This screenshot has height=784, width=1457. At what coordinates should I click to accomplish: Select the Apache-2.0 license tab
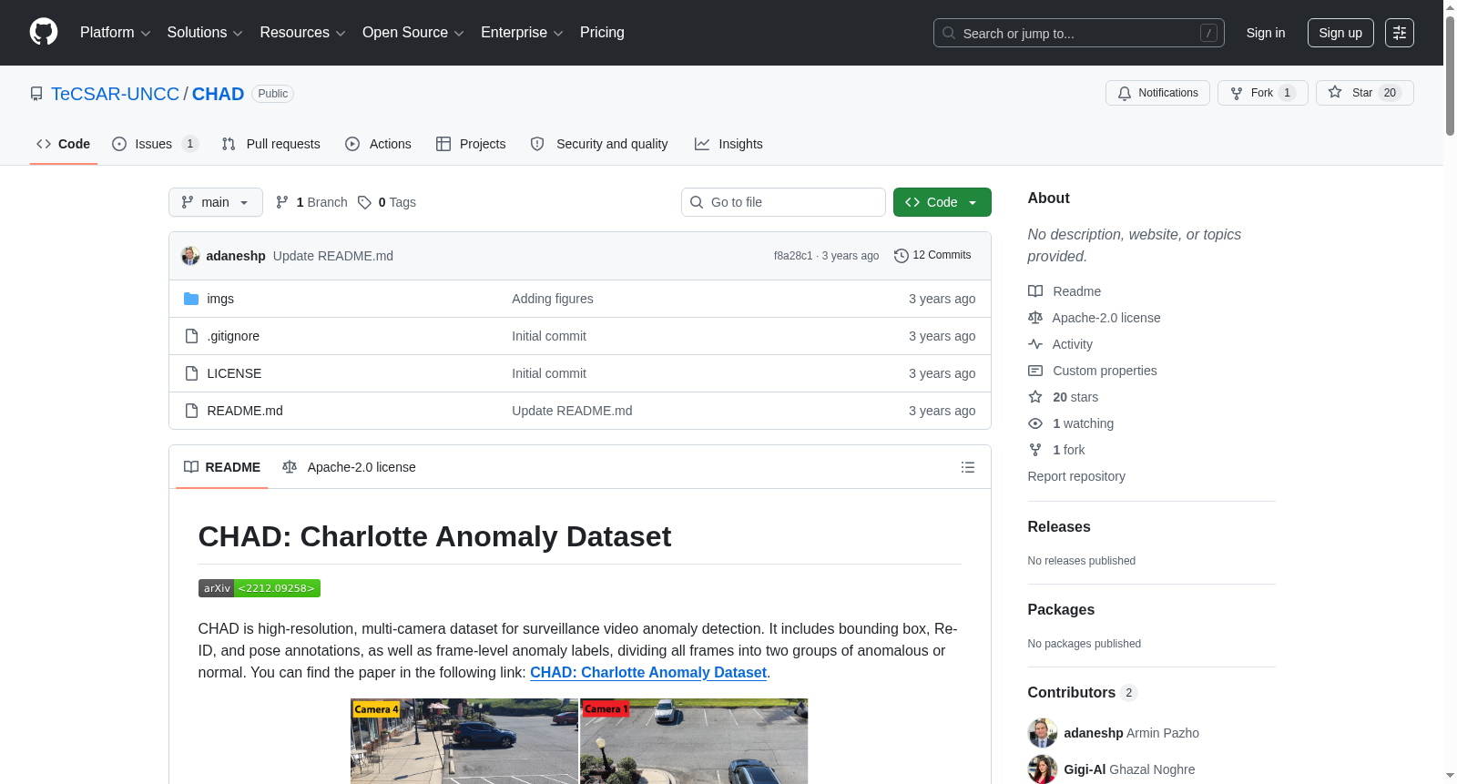(349, 467)
